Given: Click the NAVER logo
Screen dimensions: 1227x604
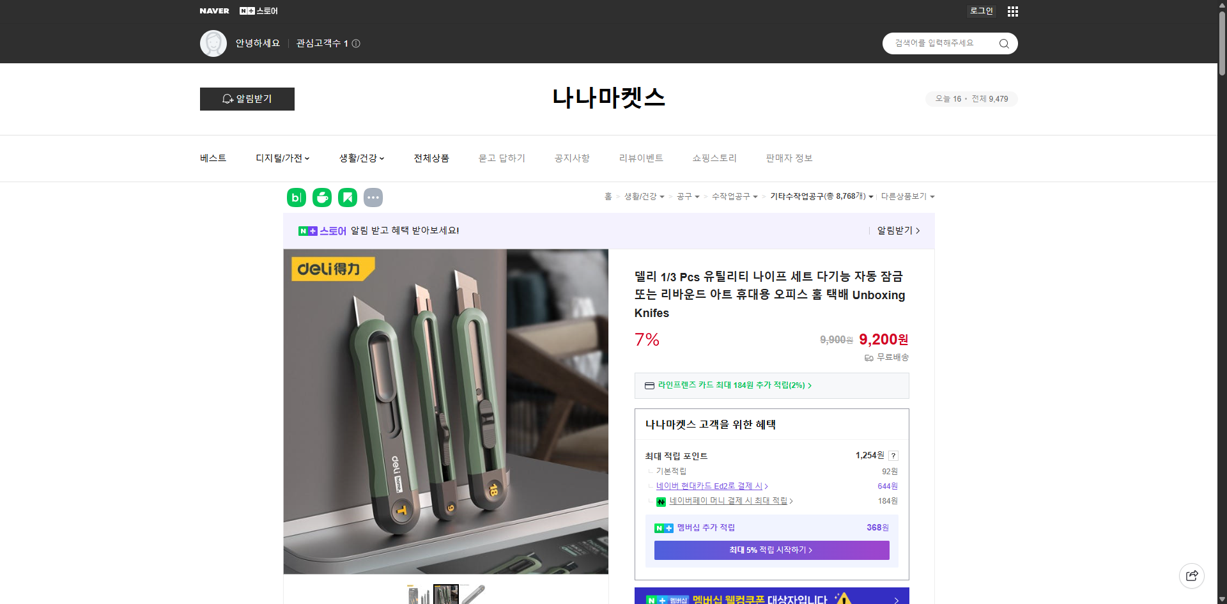Looking at the screenshot, I should (x=215, y=11).
